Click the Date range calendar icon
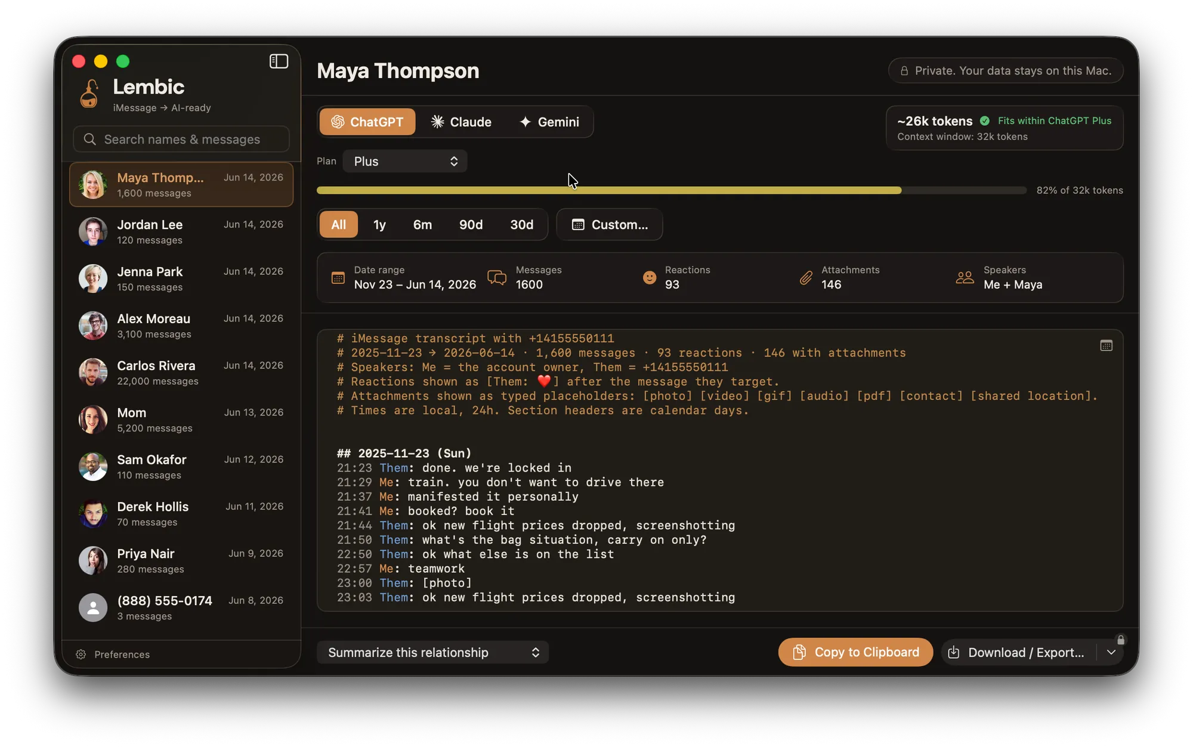1193x747 pixels. point(338,277)
